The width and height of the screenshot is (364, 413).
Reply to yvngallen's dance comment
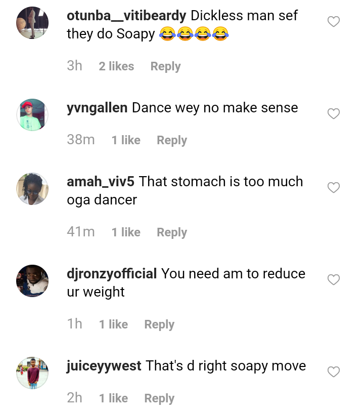[172, 140]
